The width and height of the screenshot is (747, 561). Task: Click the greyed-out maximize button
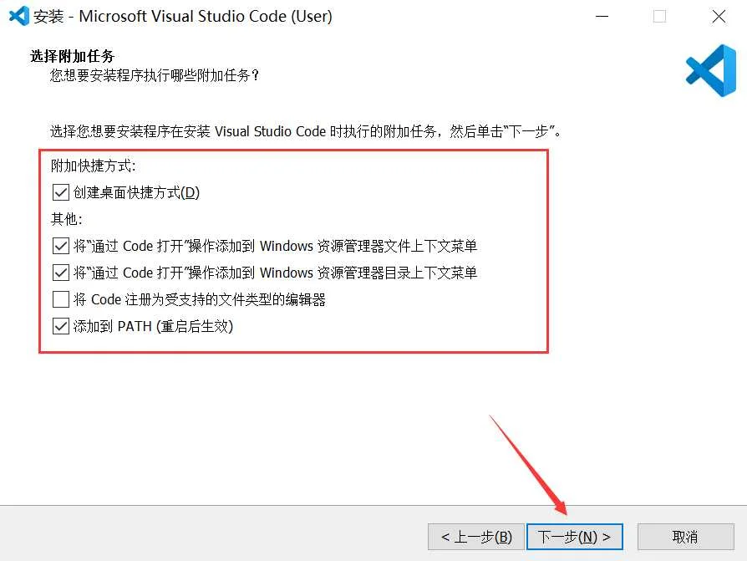[660, 16]
